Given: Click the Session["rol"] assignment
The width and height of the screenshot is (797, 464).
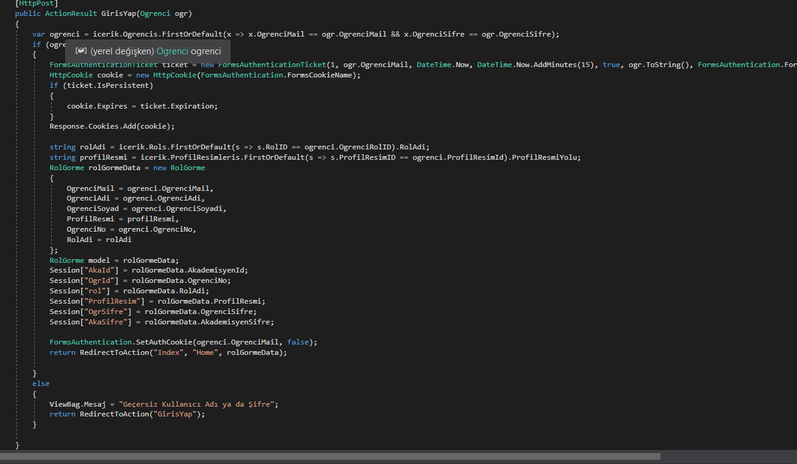Looking at the screenshot, I should tap(129, 291).
